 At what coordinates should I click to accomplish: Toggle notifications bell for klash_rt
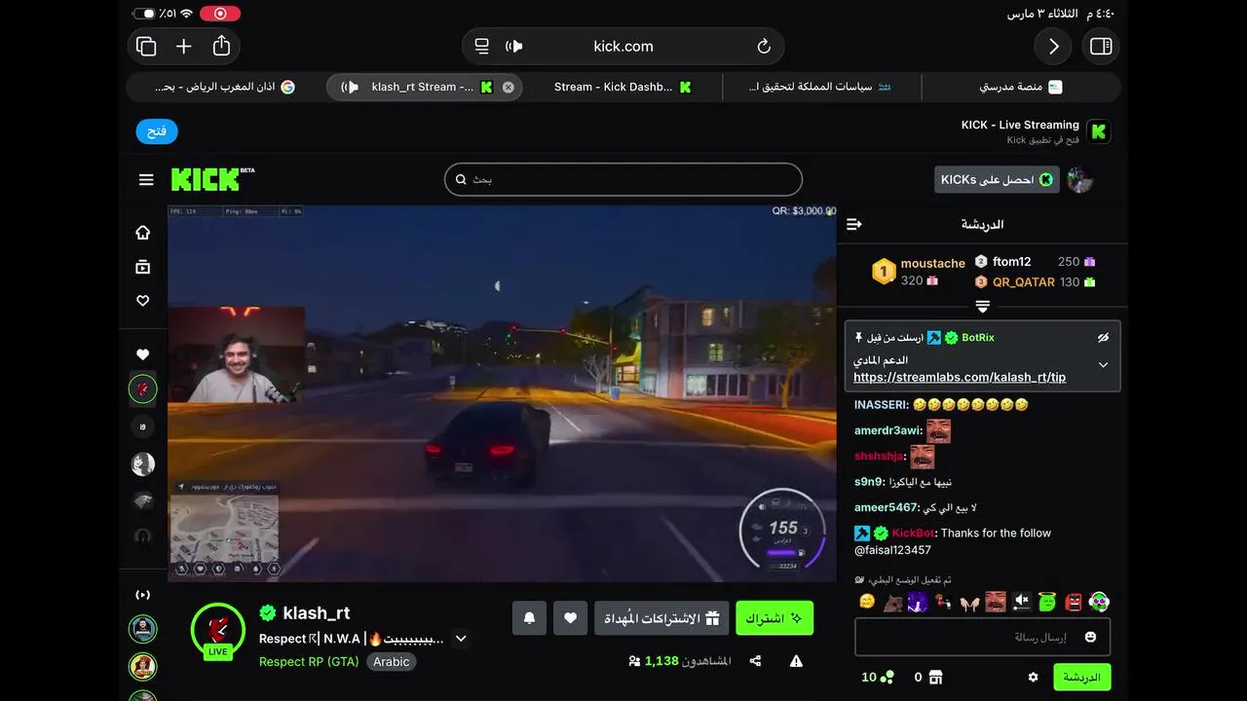coord(530,618)
